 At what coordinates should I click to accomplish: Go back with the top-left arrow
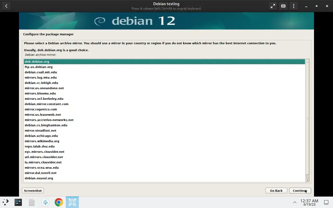(6, 6)
